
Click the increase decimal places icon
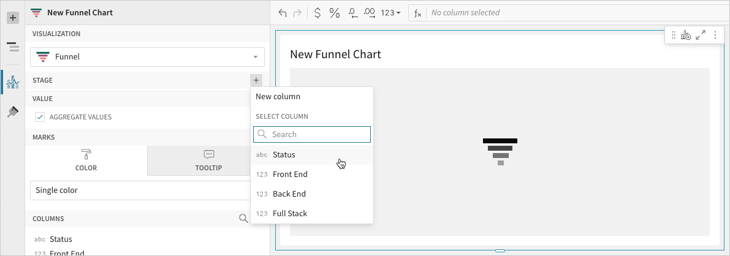(370, 13)
